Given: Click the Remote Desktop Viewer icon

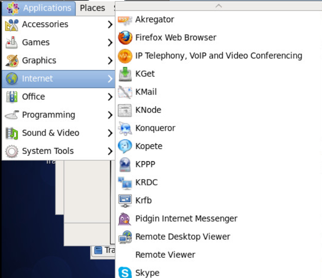Looking at the screenshot, I should [125, 237].
